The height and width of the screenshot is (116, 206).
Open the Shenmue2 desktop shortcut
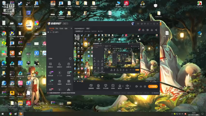click(61, 4)
